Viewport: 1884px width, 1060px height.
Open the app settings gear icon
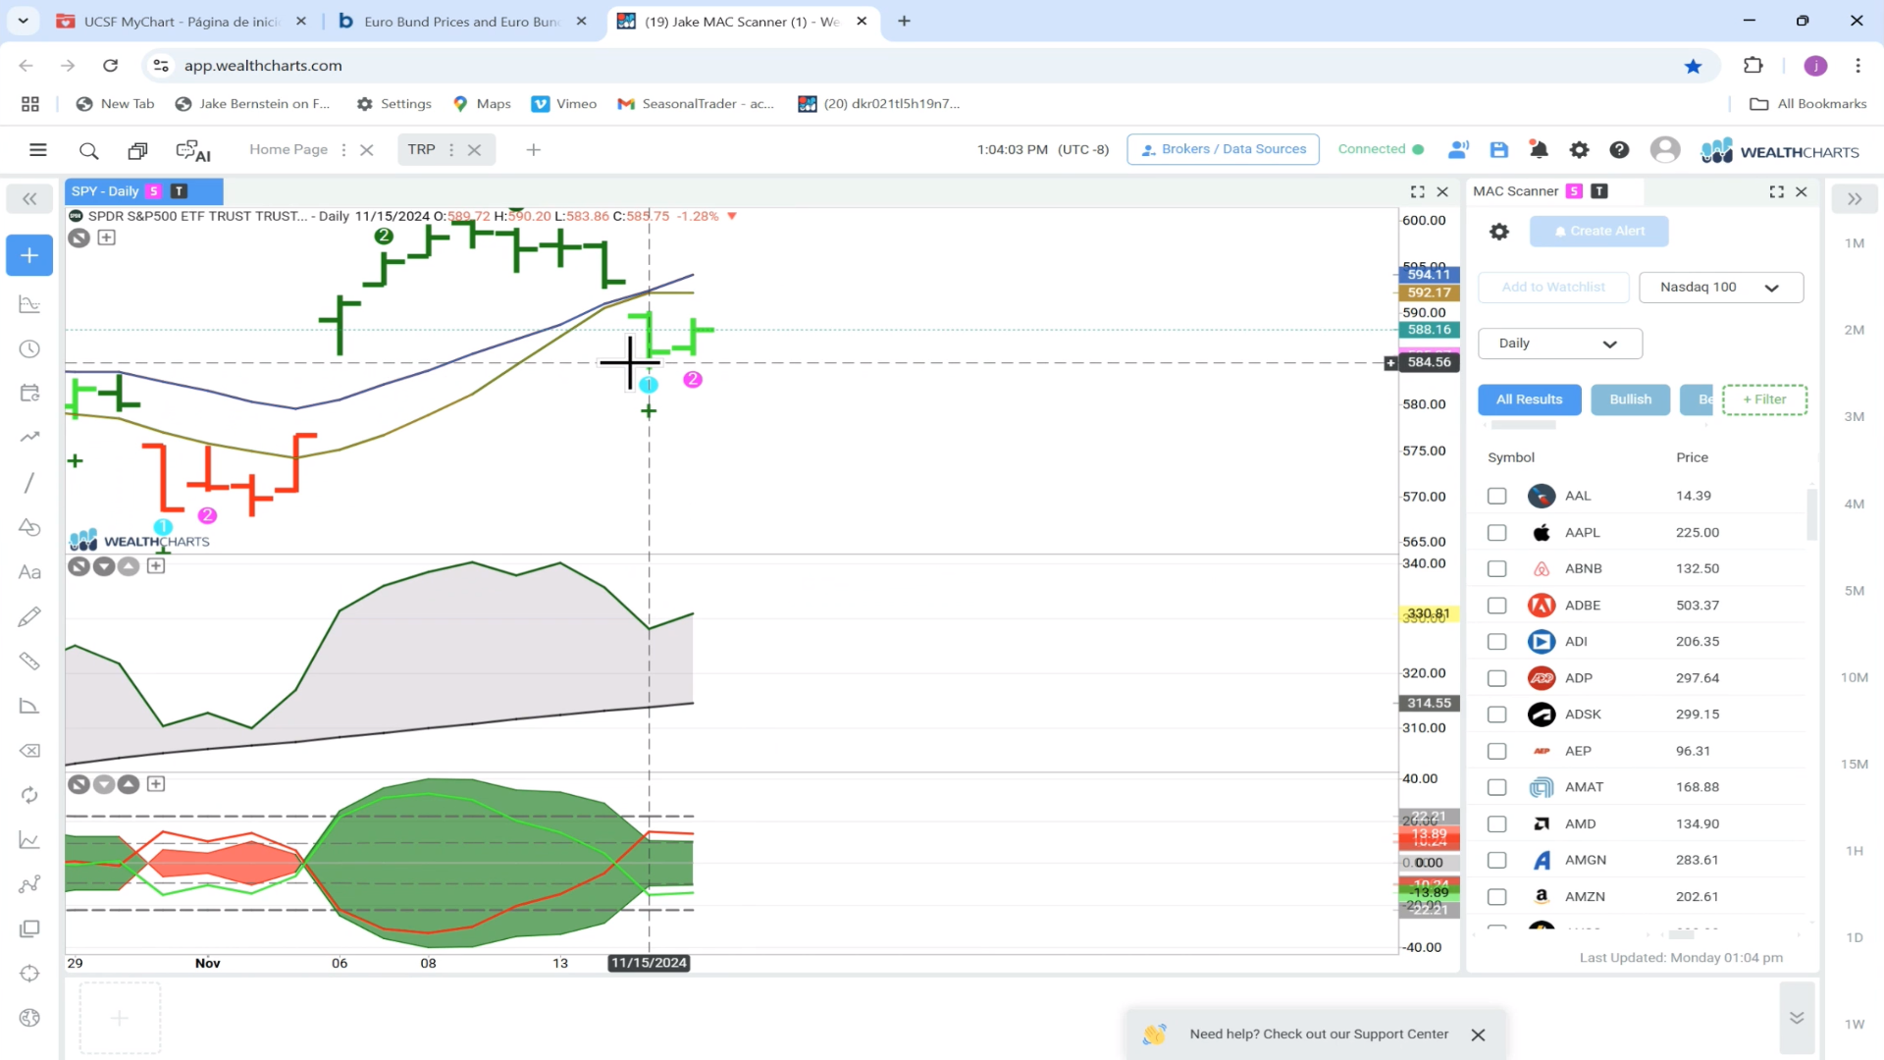1579,149
